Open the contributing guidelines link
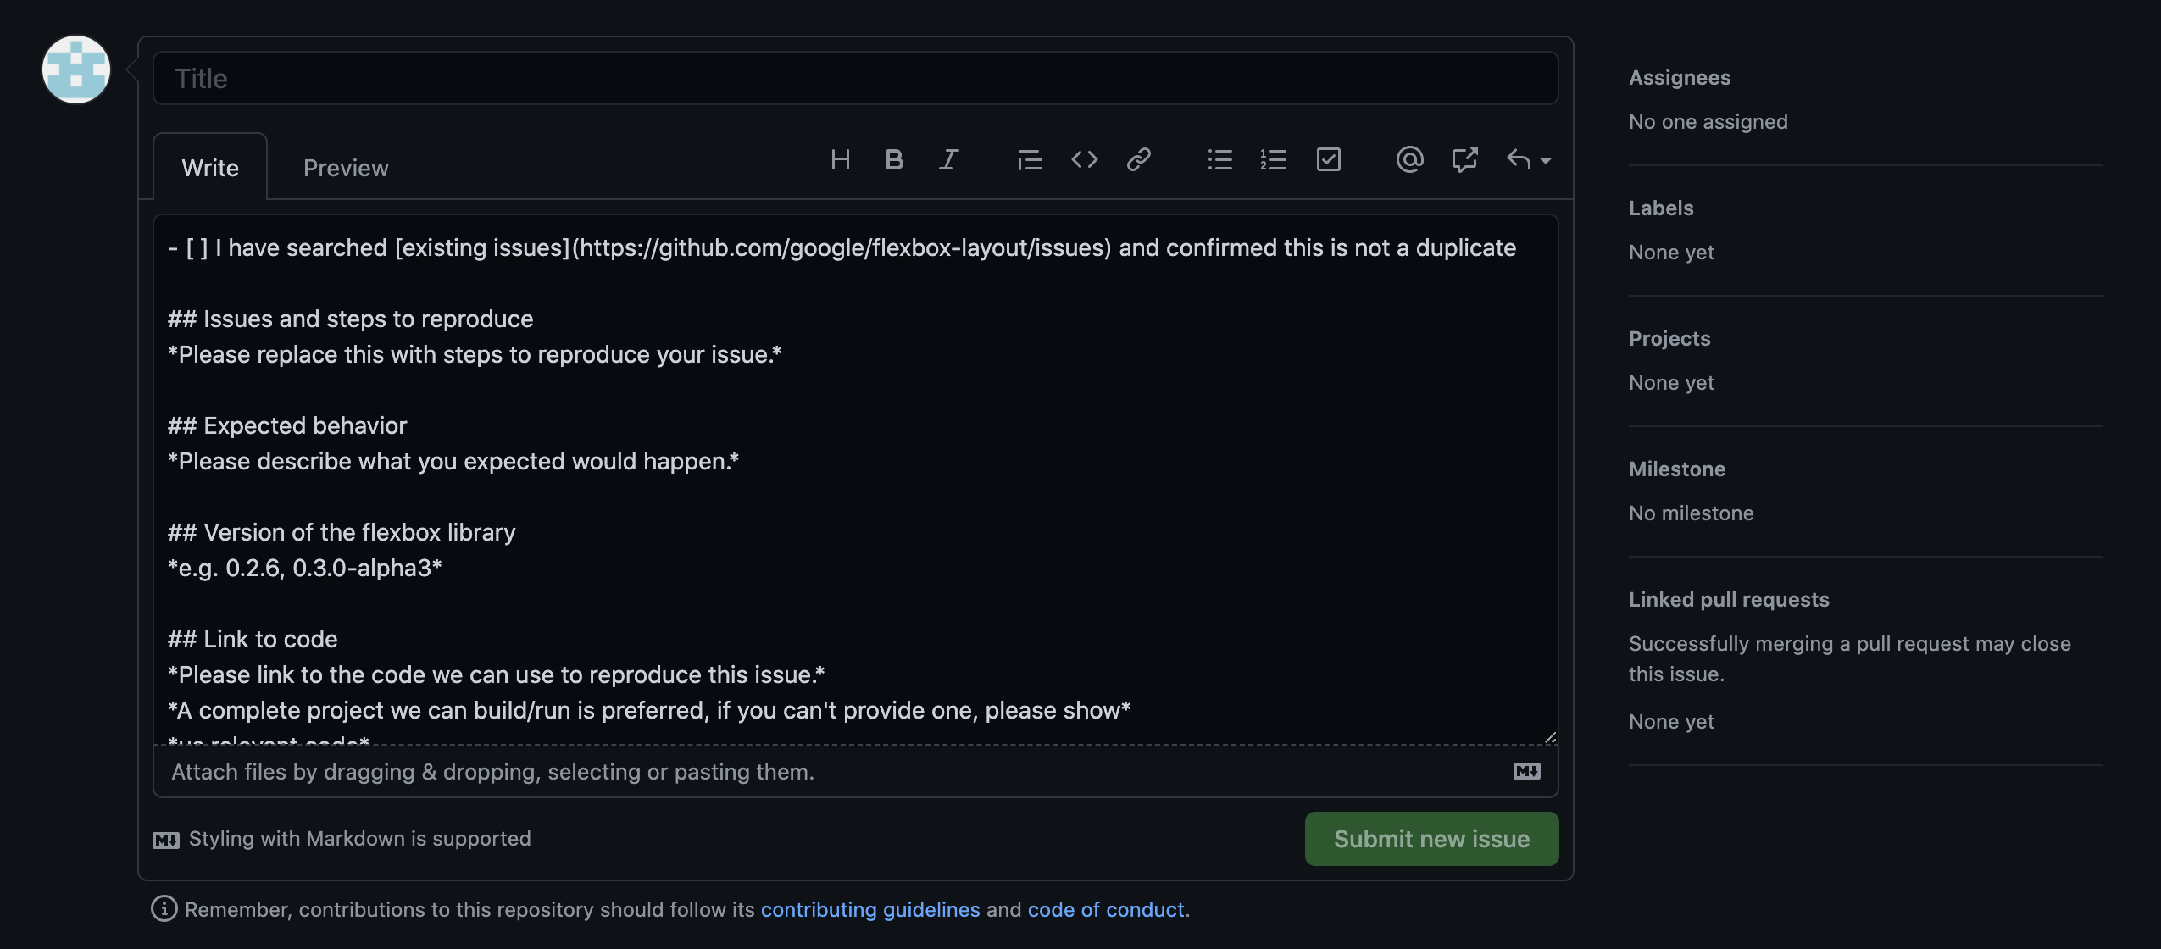 tap(869, 909)
